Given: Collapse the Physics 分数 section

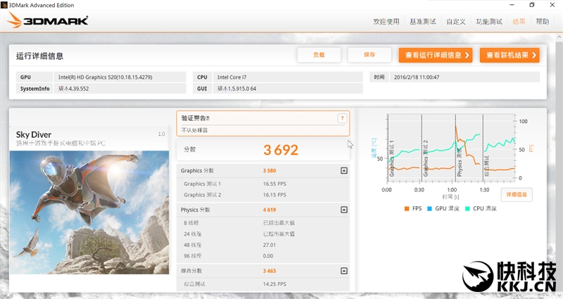Looking at the screenshot, I should point(344,210).
